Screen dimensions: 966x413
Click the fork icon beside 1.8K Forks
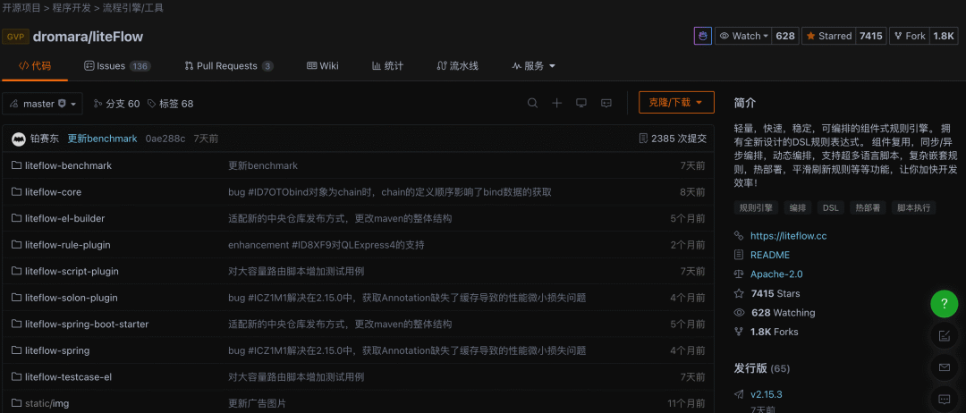tap(740, 332)
